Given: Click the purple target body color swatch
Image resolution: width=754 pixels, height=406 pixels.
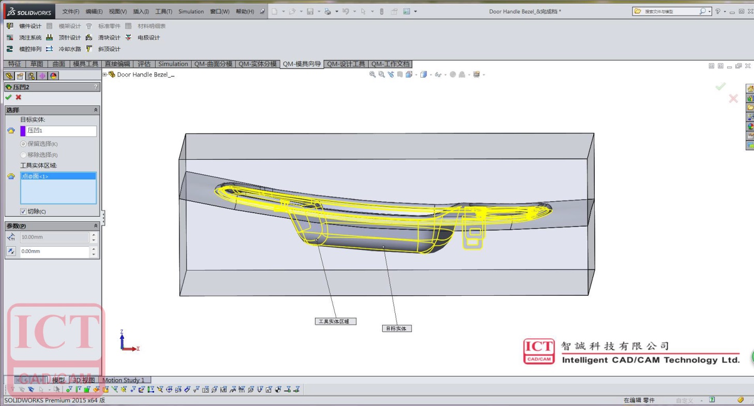Looking at the screenshot, I should (x=23, y=131).
